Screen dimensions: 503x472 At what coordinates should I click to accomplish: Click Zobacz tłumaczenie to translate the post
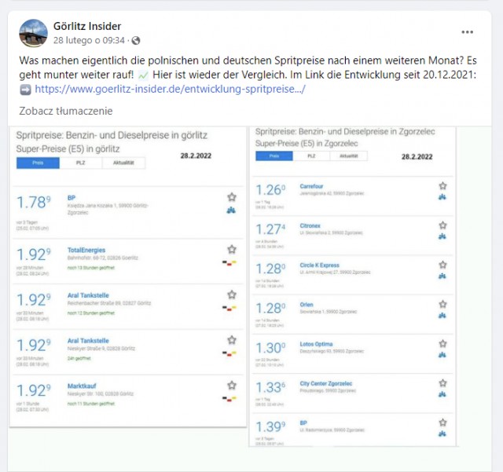[66, 111]
